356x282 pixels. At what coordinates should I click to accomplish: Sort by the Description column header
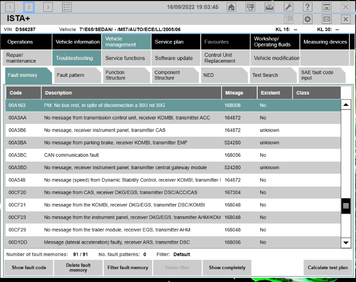(x=131, y=93)
